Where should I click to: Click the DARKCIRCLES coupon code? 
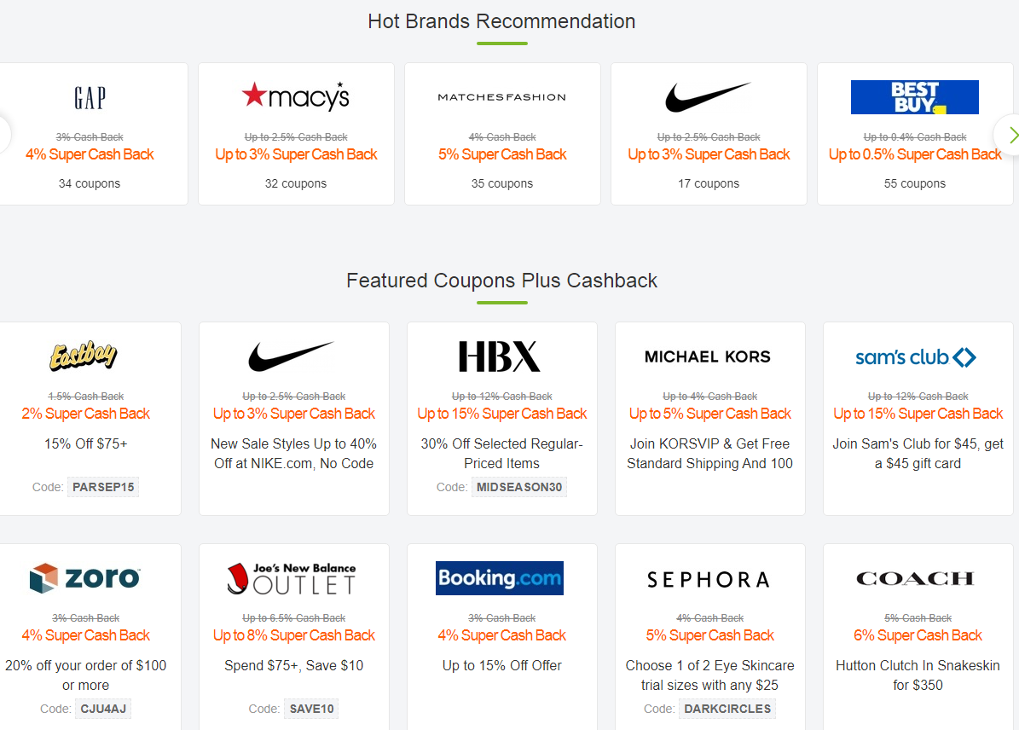click(727, 709)
